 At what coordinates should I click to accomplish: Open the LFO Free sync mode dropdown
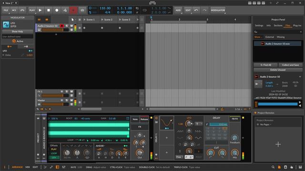pos(179,157)
